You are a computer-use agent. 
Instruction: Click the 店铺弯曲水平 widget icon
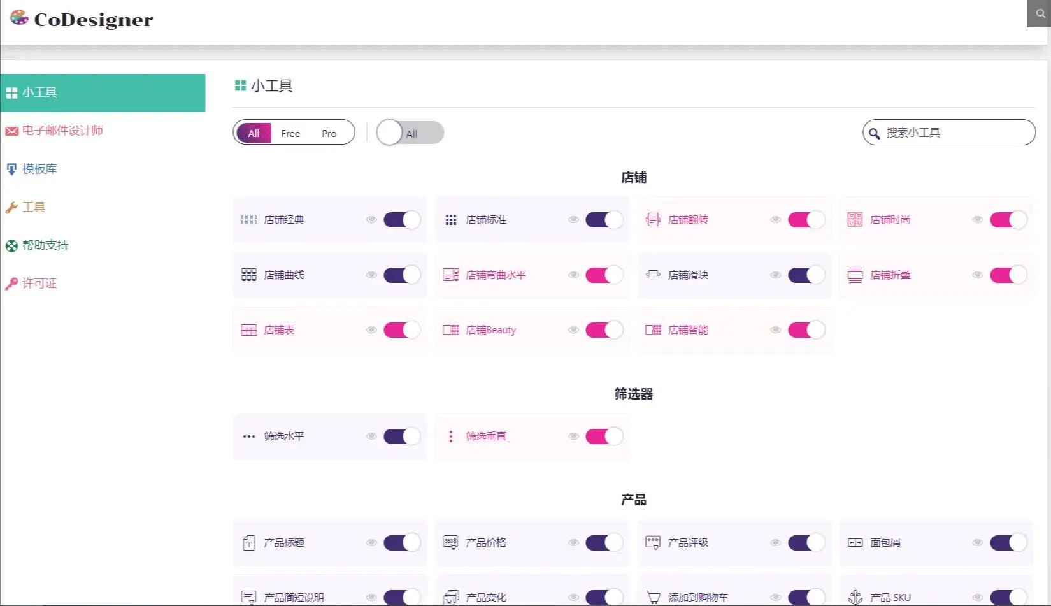click(451, 275)
